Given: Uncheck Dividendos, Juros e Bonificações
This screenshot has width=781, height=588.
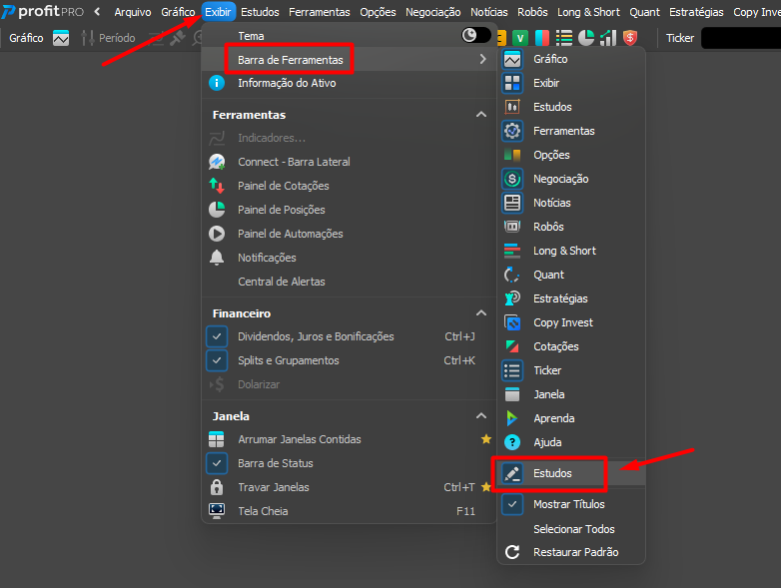Looking at the screenshot, I should click(217, 336).
